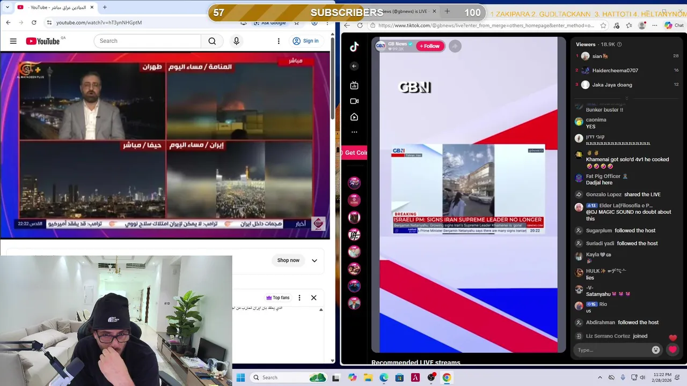The height and width of the screenshot is (386, 687).
Task: Go back in YouTube browser window
Action: click(x=8, y=23)
